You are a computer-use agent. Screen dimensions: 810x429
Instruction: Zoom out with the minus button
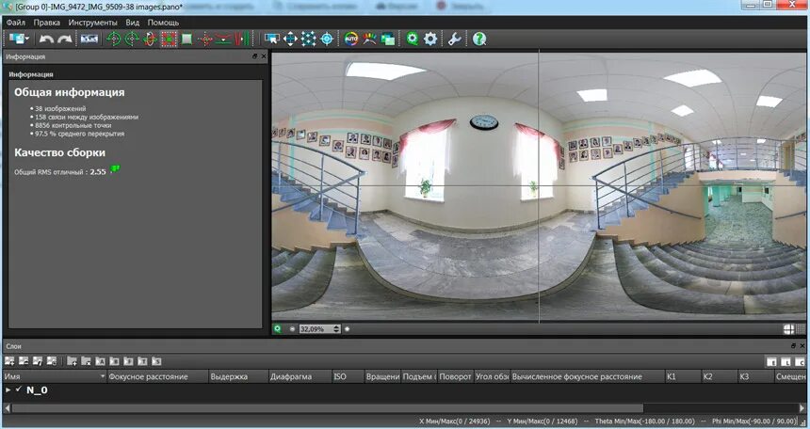(292, 329)
